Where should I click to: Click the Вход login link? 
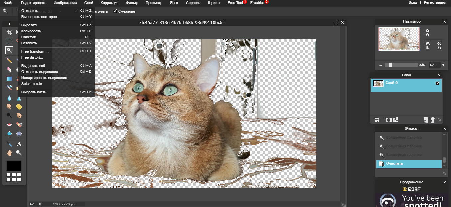pos(413,3)
